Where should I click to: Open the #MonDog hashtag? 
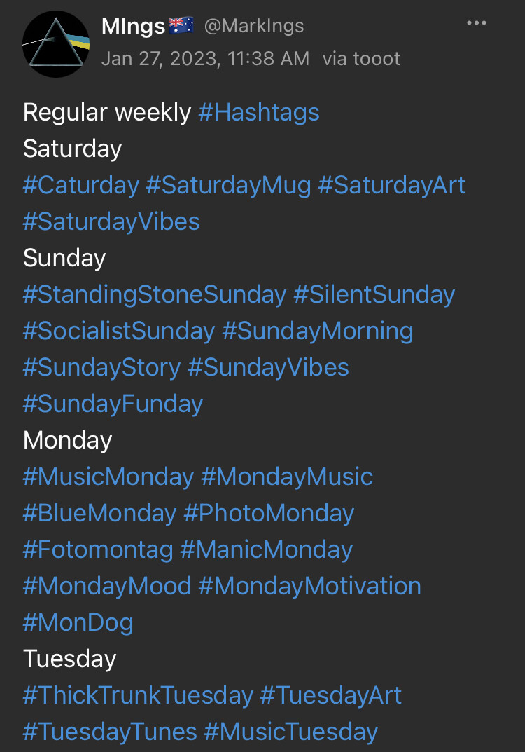[78, 622]
